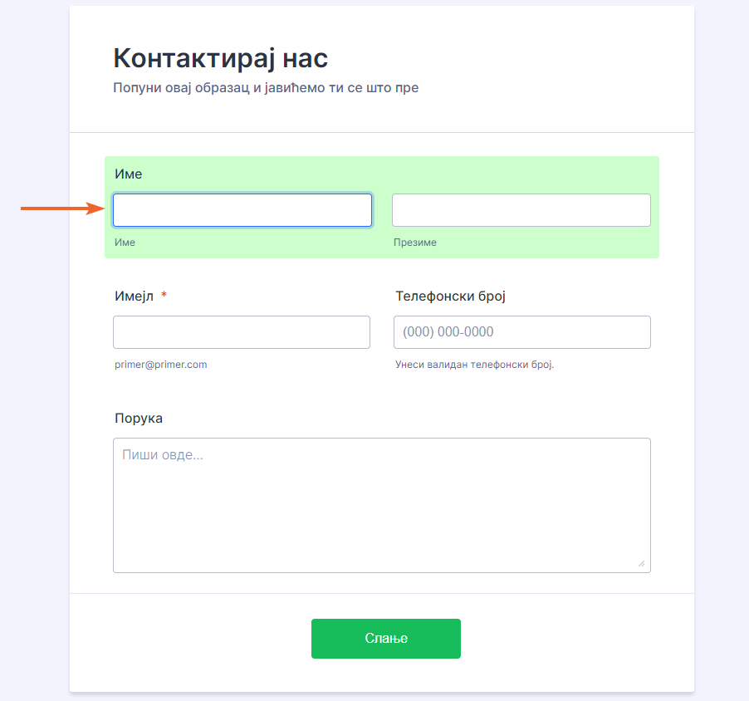Focus the Презиме (last name) text box
Image resolution: width=749 pixels, height=701 pixels.
[x=521, y=210]
